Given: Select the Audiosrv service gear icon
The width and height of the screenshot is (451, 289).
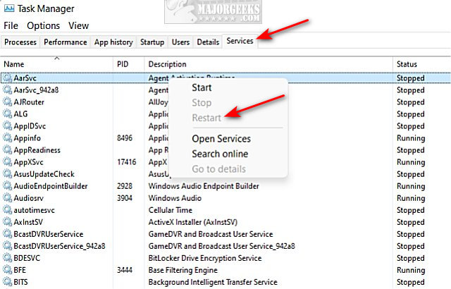Looking at the screenshot, I should 8,198.
